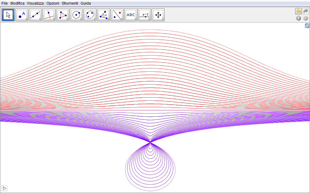Select the Point tool

pyautogui.click(x=22, y=15)
